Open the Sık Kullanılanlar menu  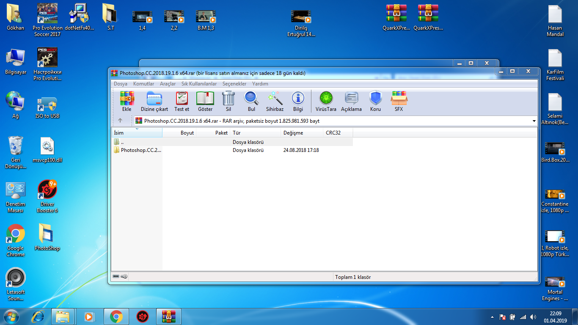pos(199,84)
